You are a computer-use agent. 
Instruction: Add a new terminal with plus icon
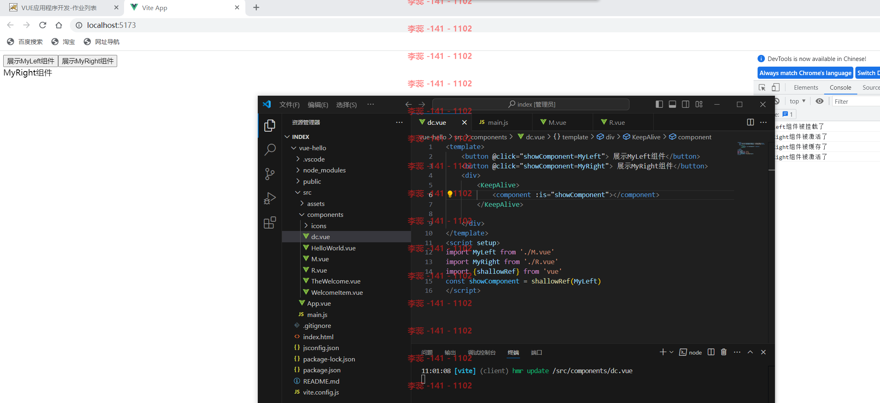coord(663,352)
